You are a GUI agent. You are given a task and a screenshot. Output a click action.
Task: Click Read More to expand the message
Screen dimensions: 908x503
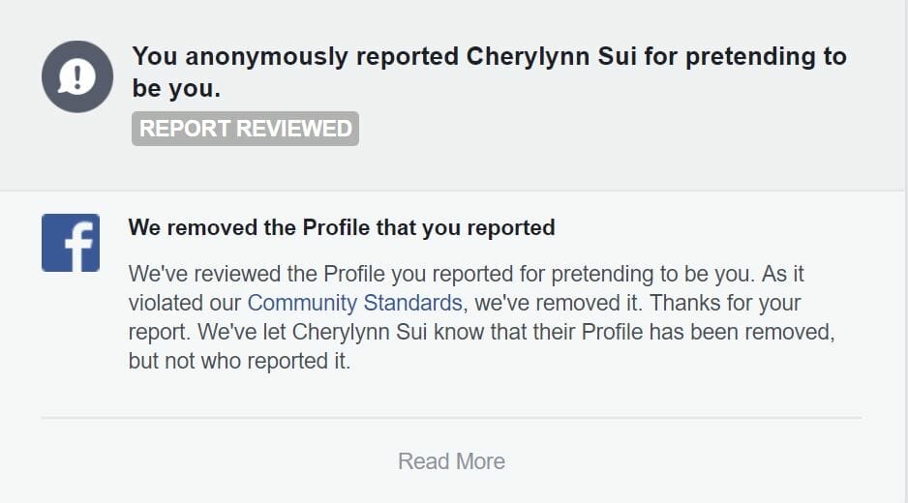(451, 461)
